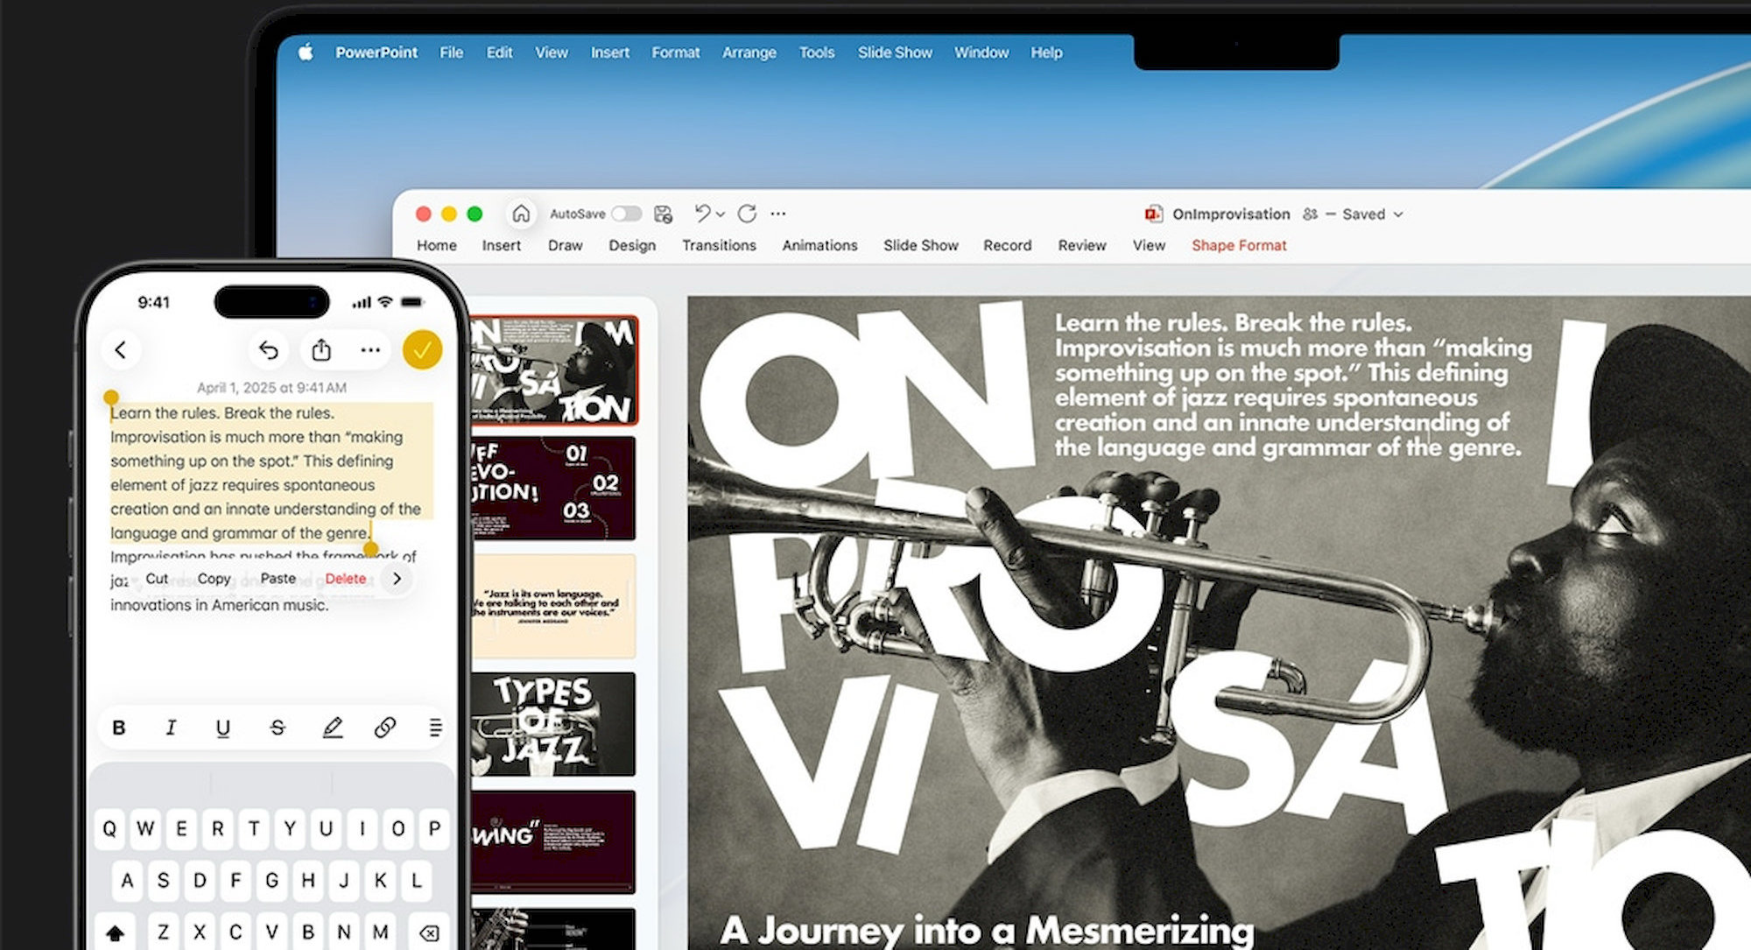Screen dimensions: 1751x950
Task: Tap the Bold formatting icon
Action: click(119, 728)
